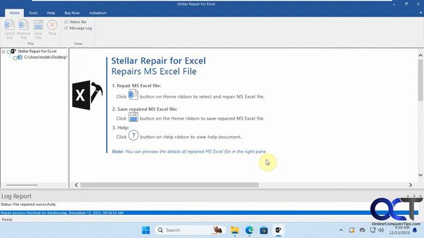Open the notification bell icon

pyautogui.click(x=415, y=230)
